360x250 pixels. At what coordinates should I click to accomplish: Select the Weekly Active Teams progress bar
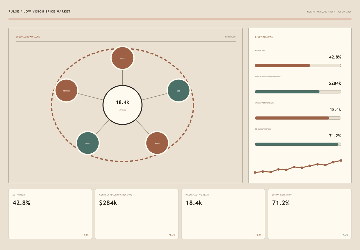tap(298, 118)
